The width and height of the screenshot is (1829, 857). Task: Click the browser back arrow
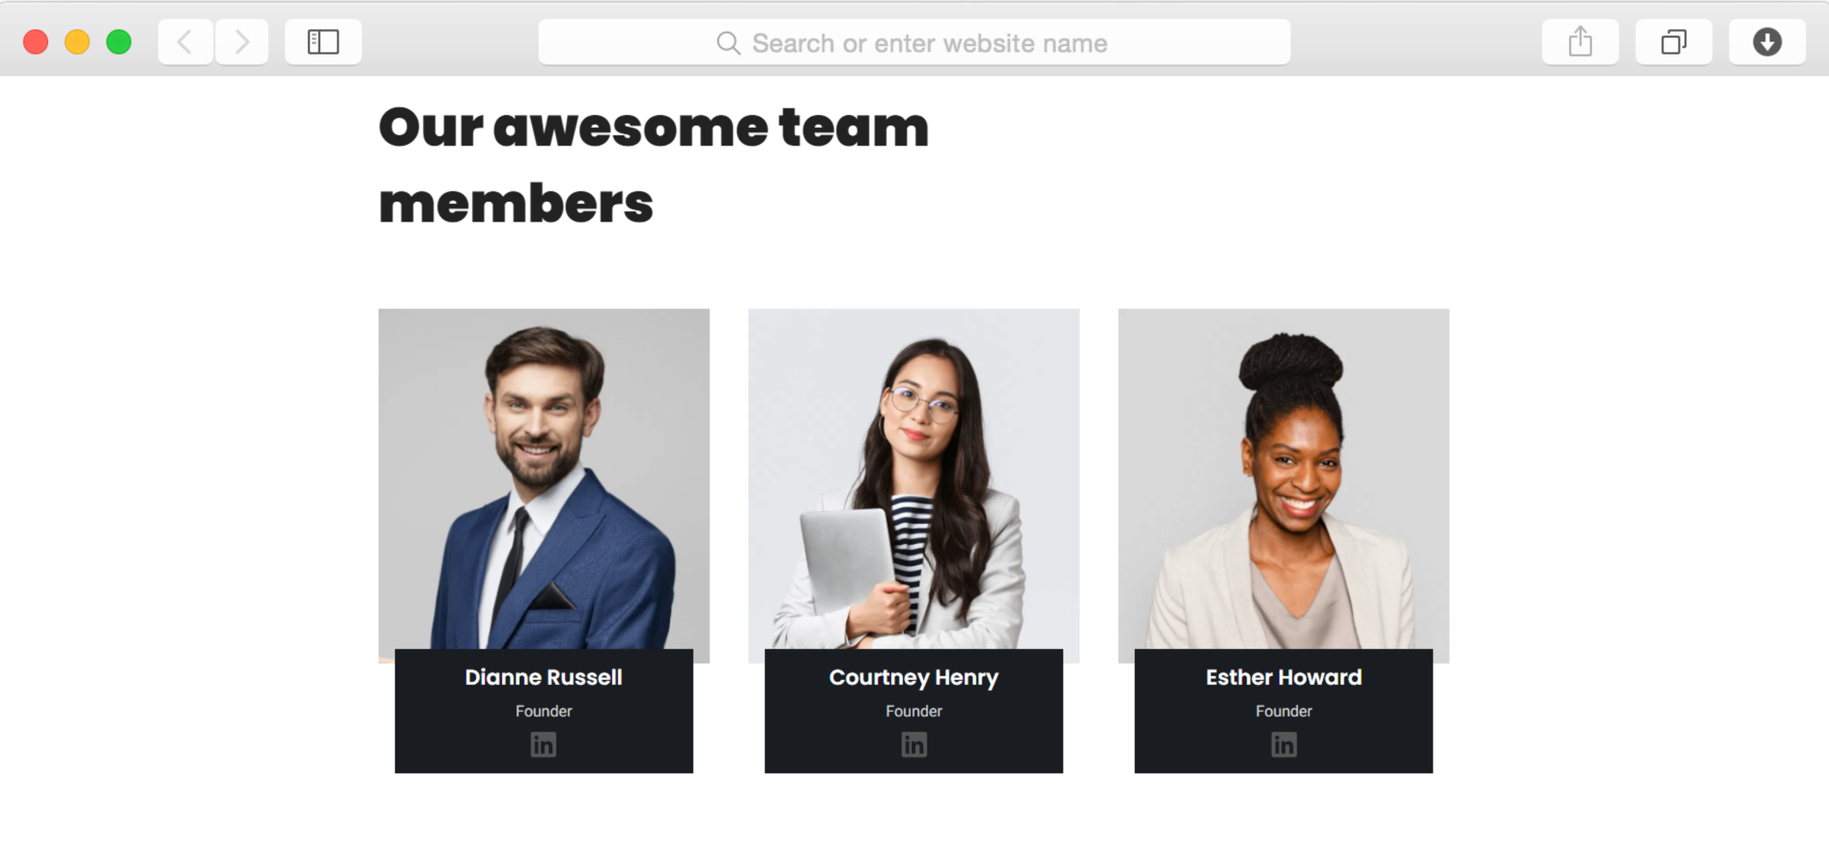185,42
